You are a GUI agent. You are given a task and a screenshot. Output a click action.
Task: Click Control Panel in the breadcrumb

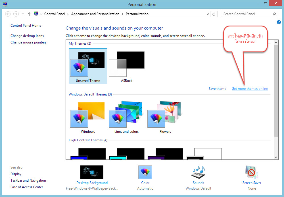coord(55,14)
